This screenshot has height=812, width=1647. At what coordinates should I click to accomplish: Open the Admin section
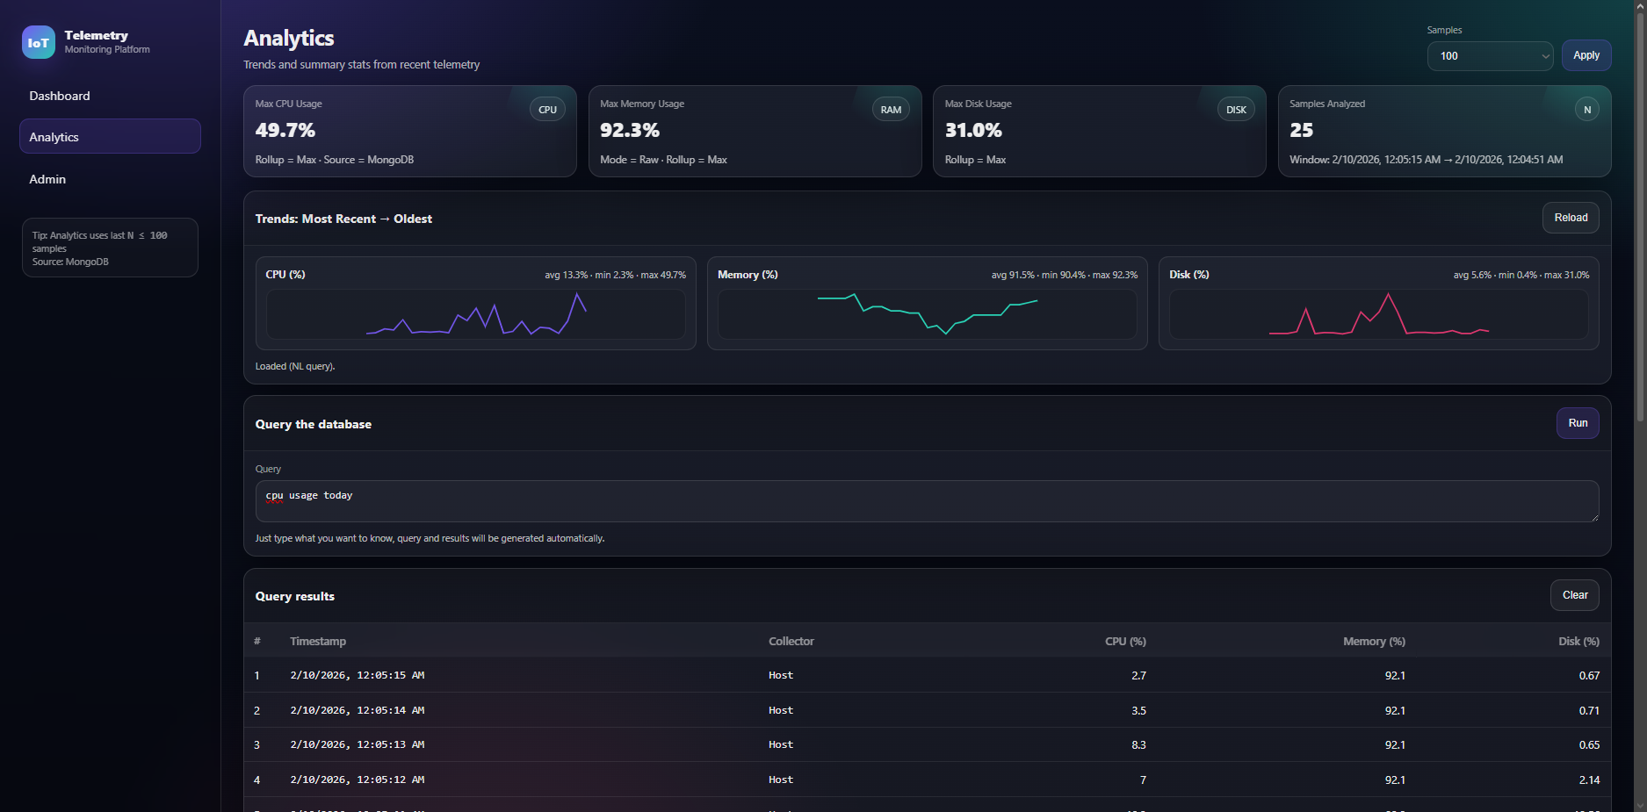47,178
